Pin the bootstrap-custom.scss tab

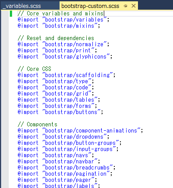coord(125,6)
